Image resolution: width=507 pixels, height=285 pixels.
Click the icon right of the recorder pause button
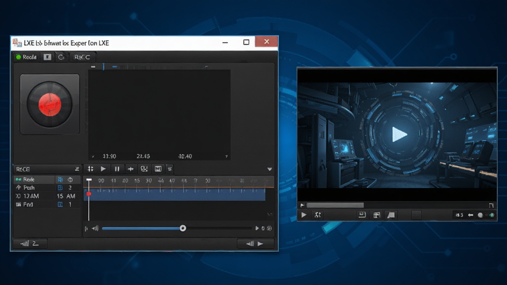point(131,169)
